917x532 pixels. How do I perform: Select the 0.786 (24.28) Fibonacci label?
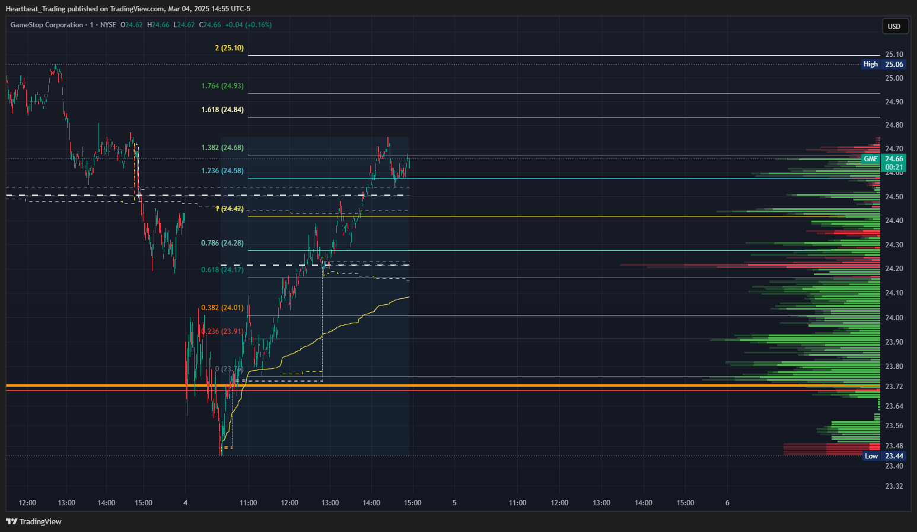(222, 243)
